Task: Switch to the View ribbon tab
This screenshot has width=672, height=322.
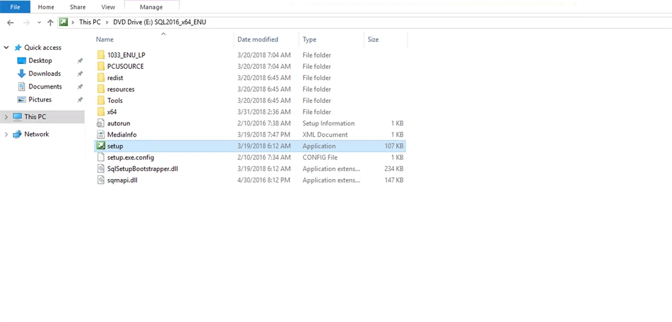Action: pos(108,7)
